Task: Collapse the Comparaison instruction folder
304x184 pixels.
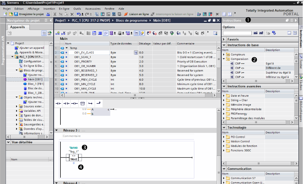Action: pyautogui.click(x=224, y=59)
